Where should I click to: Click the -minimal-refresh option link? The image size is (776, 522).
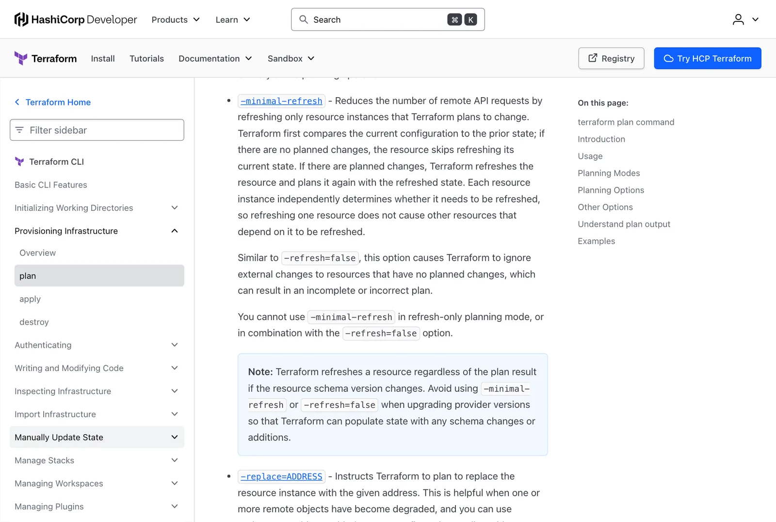pos(281,101)
